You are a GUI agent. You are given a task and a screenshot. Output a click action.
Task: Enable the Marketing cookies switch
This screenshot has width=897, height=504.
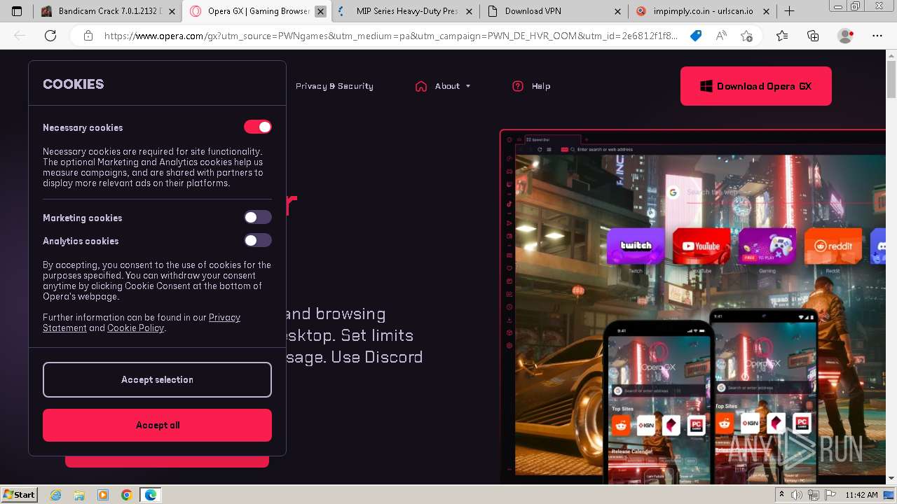[257, 217]
